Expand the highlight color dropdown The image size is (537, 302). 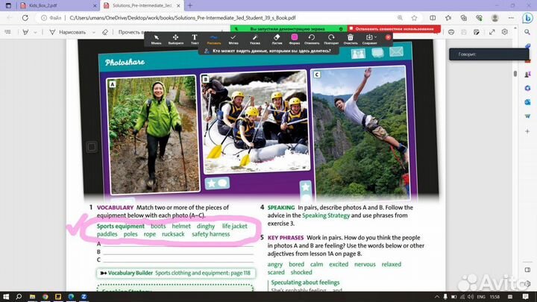tap(35, 32)
